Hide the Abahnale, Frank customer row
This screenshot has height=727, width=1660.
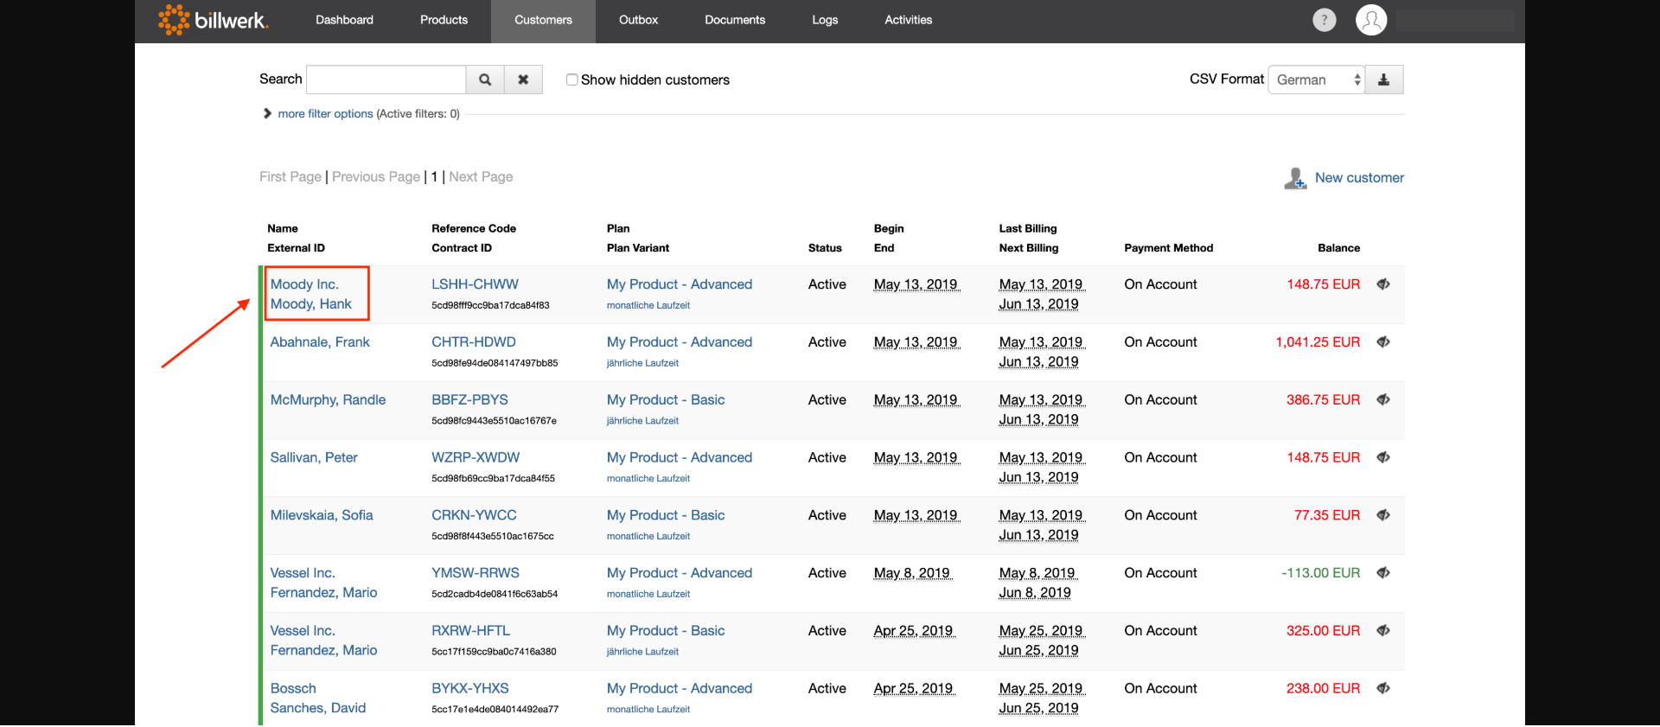tap(1383, 342)
